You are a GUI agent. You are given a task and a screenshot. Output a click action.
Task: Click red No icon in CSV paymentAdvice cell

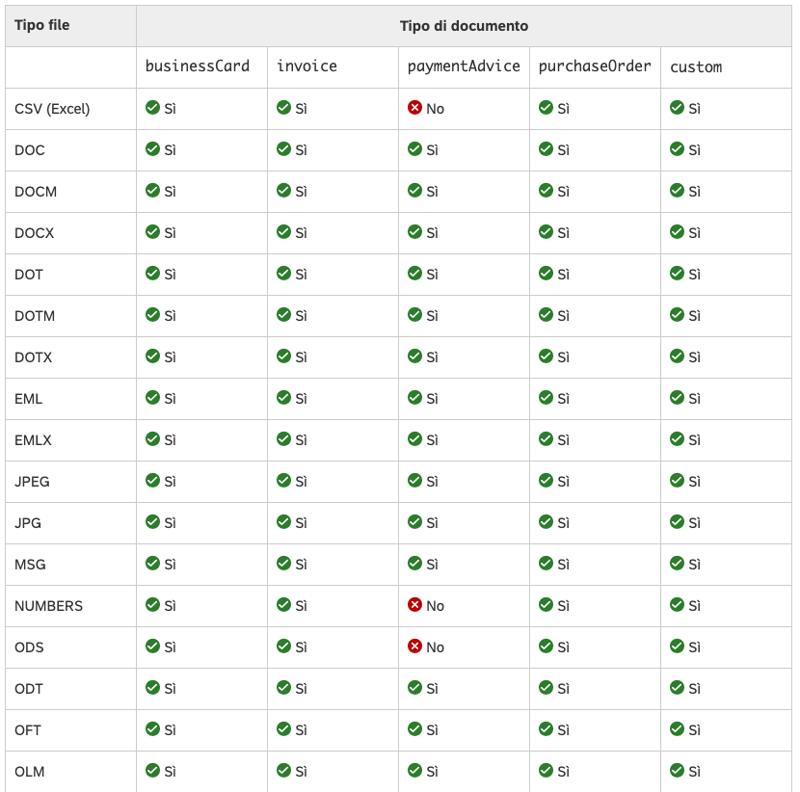pyautogui.click(x=414, y=108)
